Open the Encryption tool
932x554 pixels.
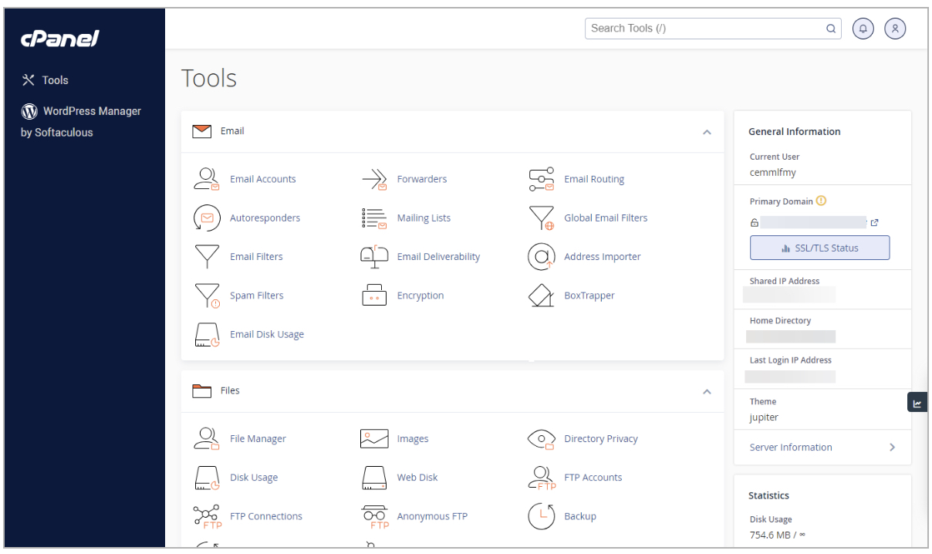pos(420,295)
